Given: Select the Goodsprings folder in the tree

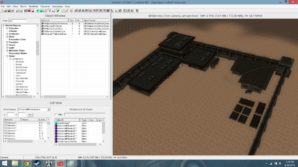Looking at the screenshot, I should 22,87.
